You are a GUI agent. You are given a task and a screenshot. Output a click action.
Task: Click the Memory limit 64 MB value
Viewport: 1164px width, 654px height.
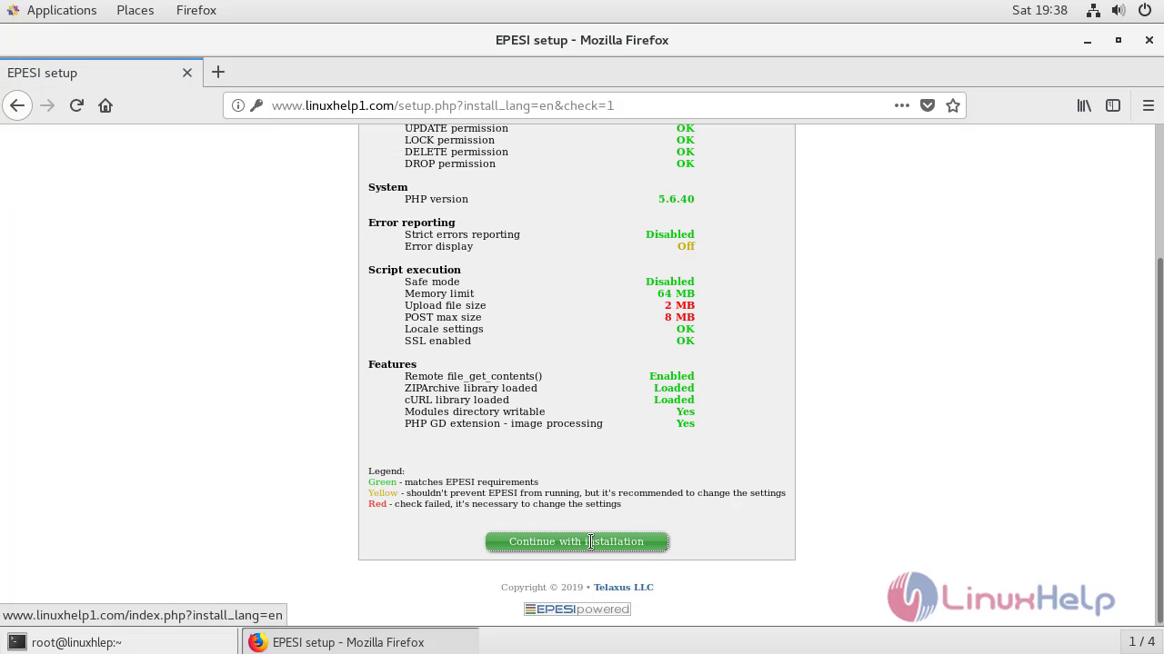(x=676, y=293)
